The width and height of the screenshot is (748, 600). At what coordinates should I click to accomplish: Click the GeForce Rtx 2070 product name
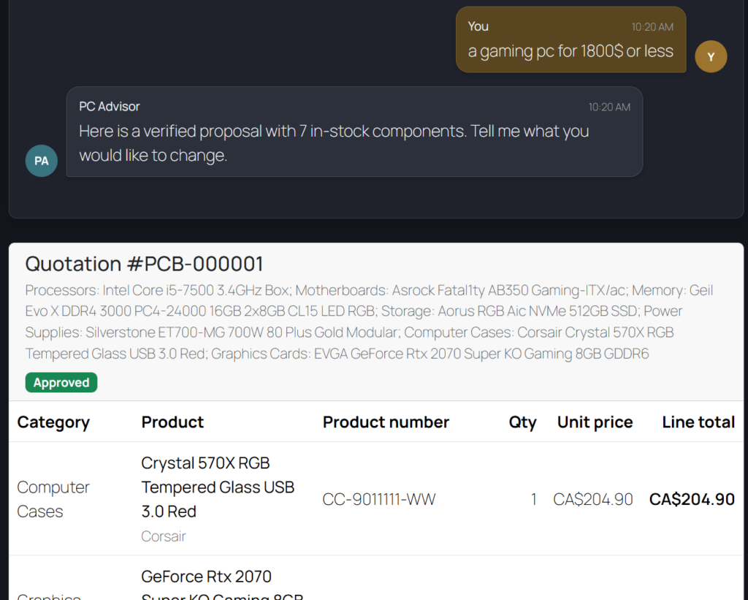[222, 585]
